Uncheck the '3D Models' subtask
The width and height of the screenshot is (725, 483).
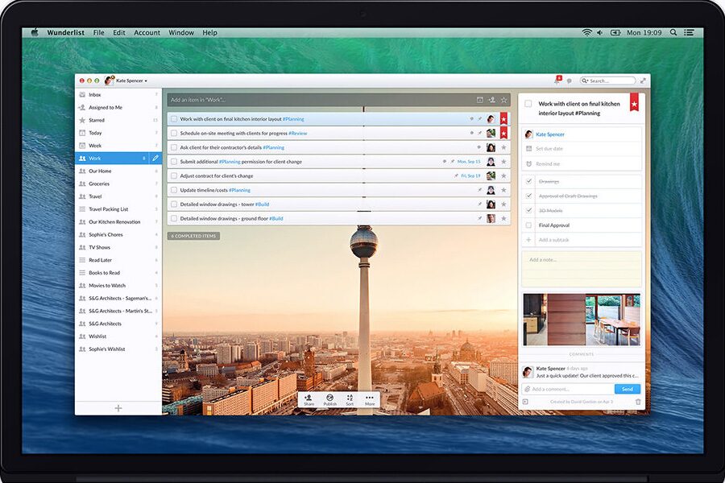click(x=529, y=210)
